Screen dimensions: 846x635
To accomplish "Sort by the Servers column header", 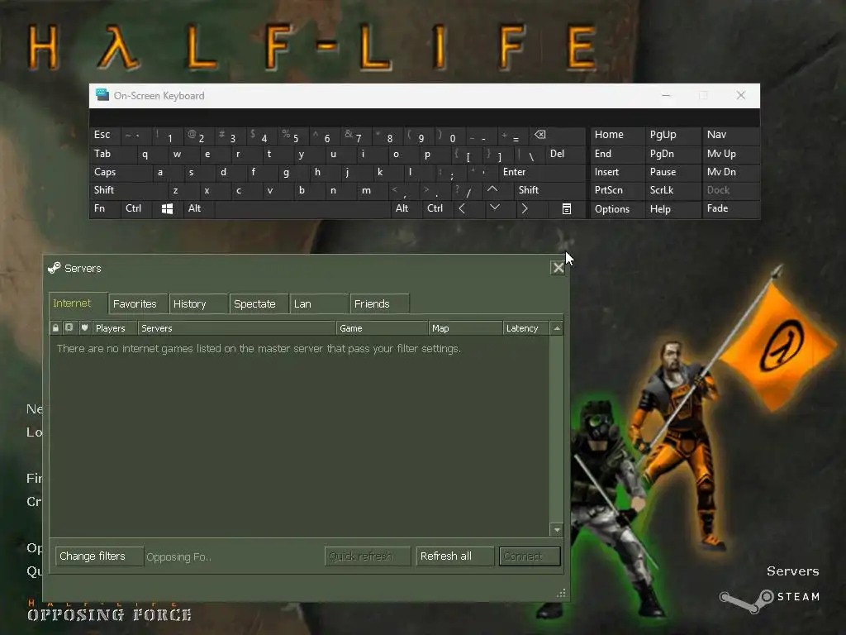I will click(236, 327).
